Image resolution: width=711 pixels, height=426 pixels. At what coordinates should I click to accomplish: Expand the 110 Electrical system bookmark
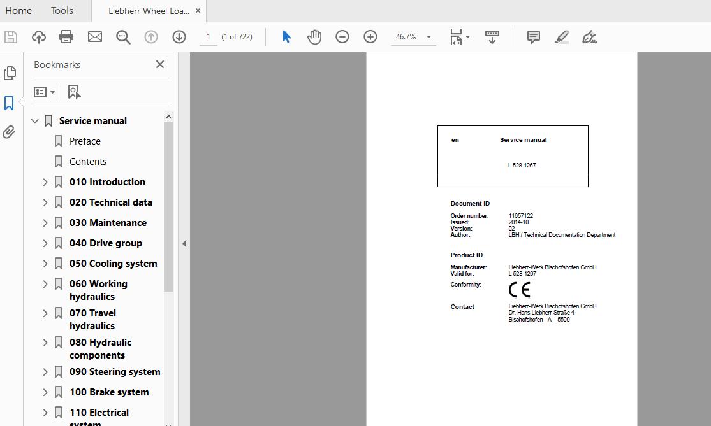pos(45,413)
